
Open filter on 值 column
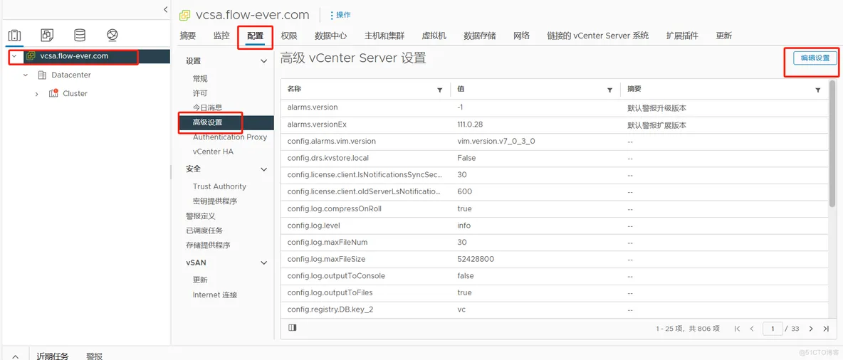click(x=610, y=90)
